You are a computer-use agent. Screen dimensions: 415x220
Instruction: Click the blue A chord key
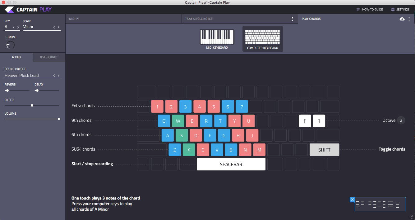[168, 135]
